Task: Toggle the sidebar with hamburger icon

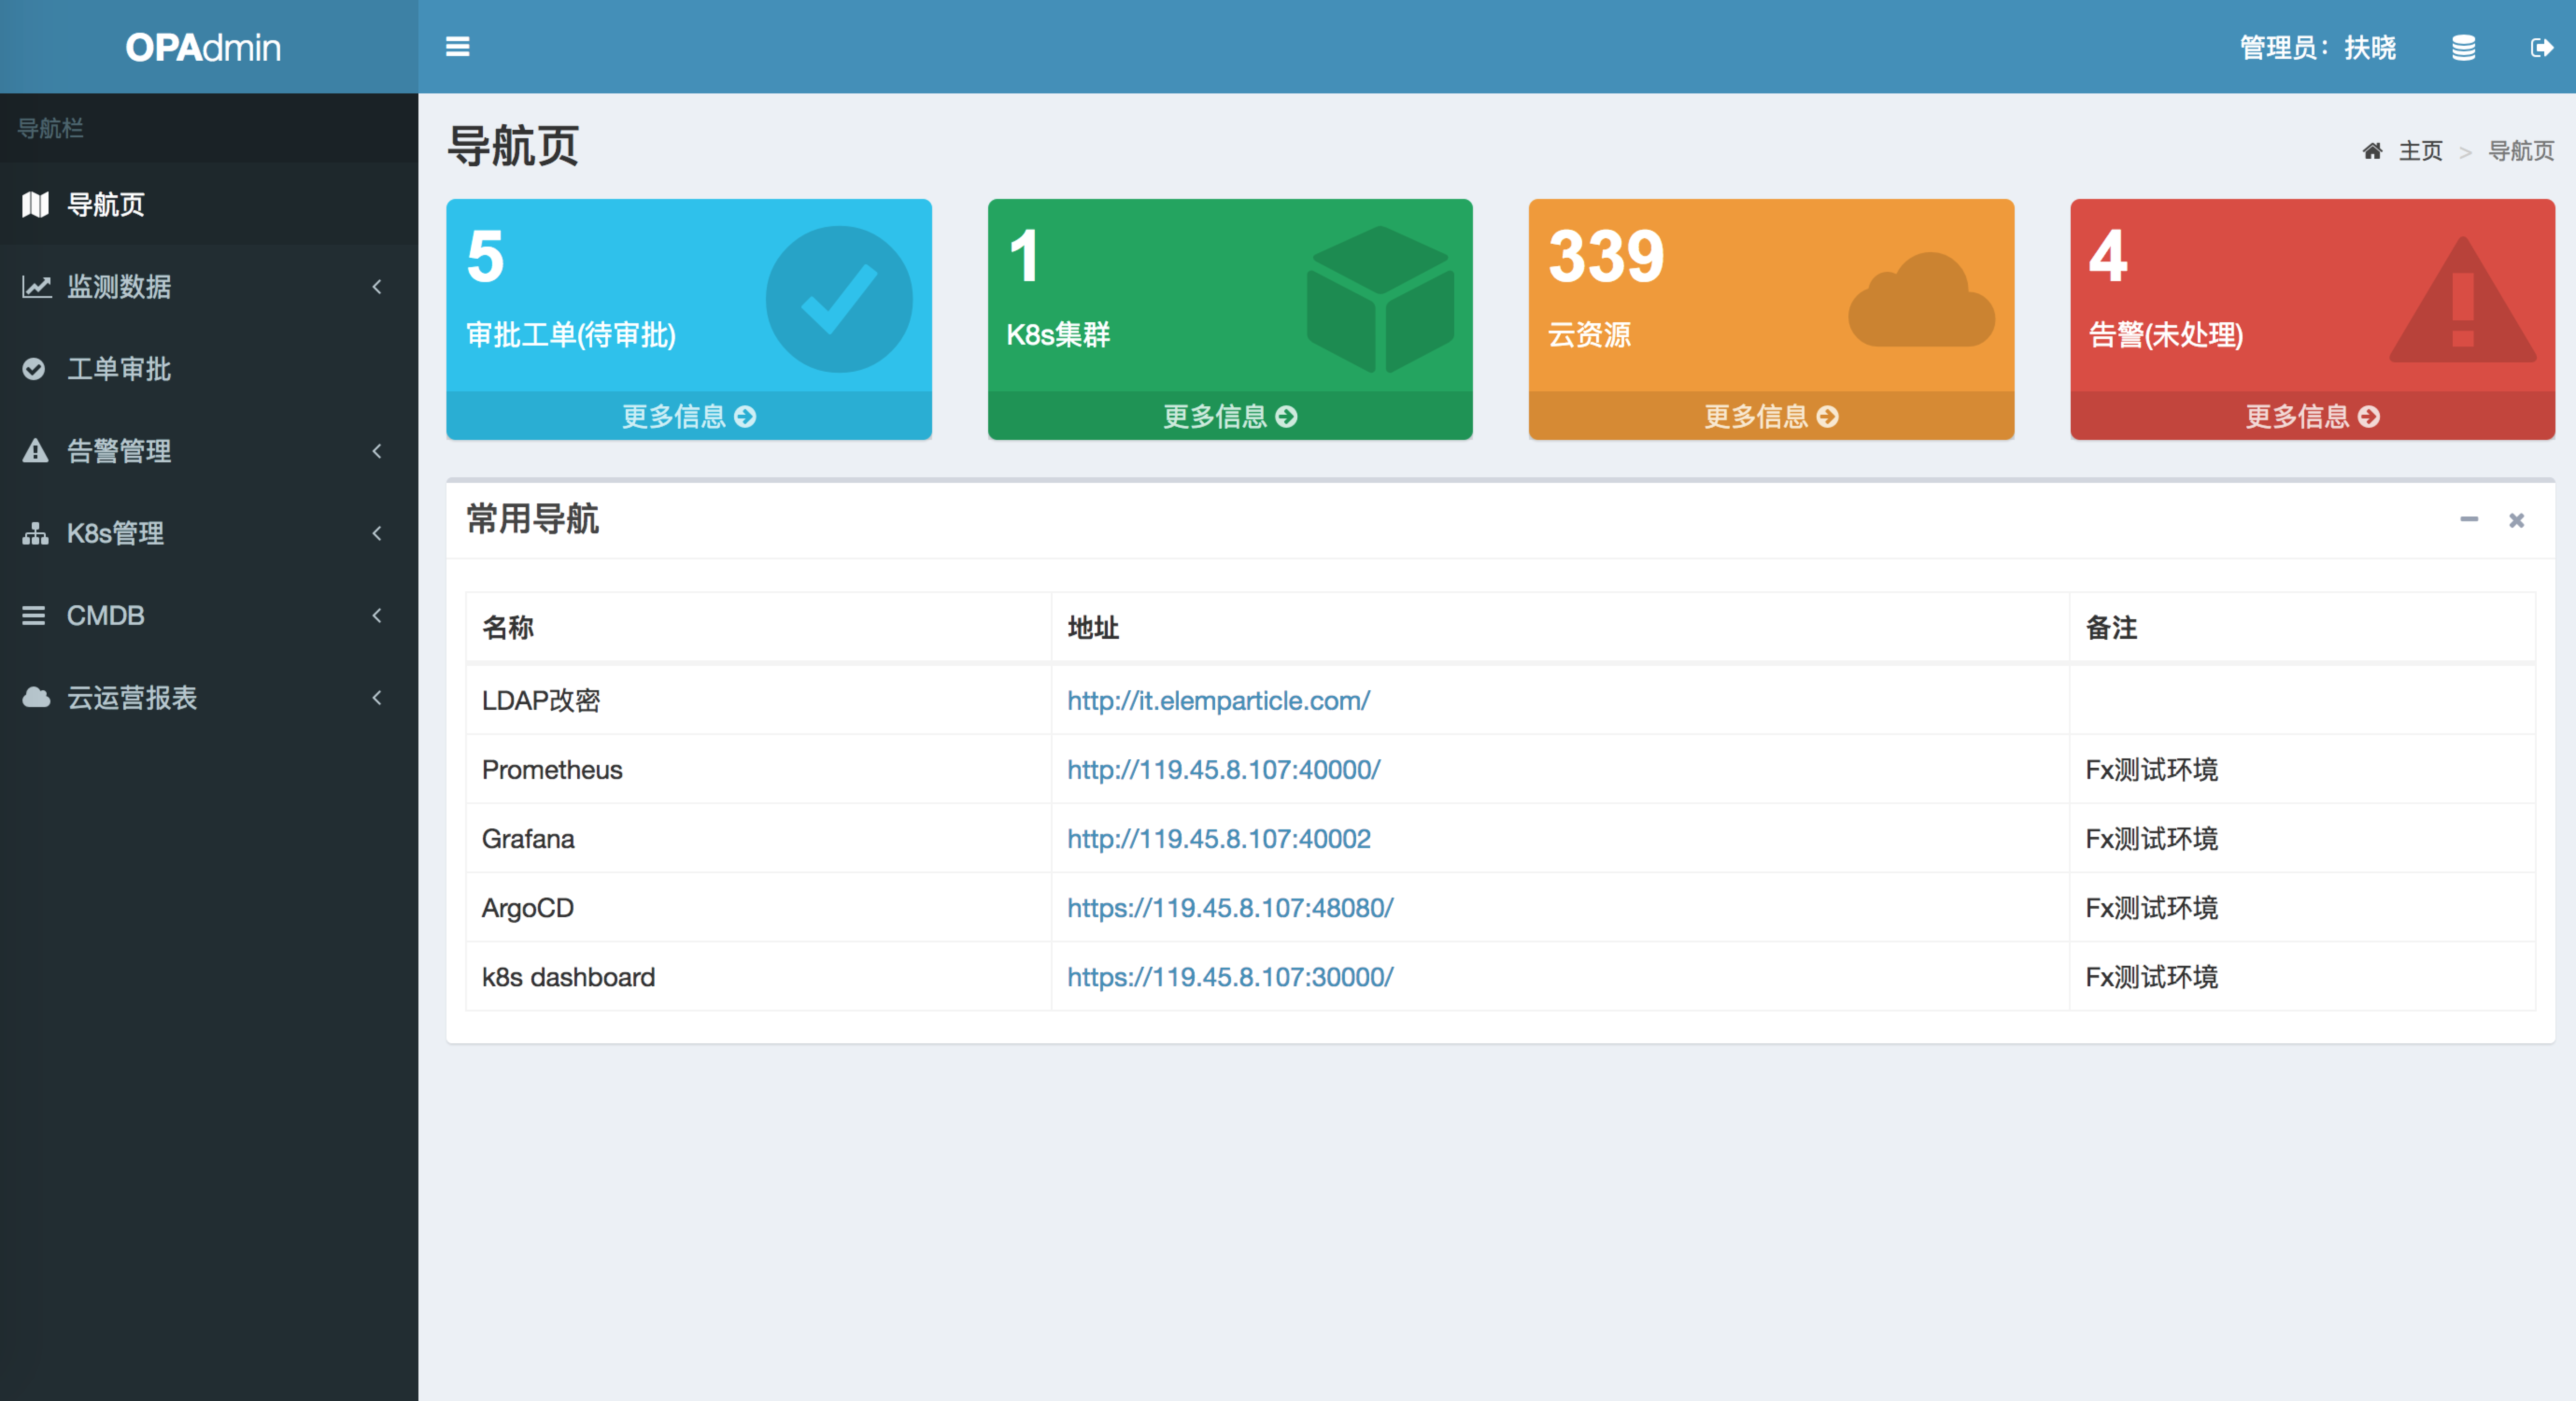Action: tap(457, 47)
